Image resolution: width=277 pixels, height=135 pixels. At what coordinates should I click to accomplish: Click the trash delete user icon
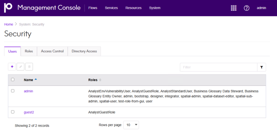(x=29, y=67)
